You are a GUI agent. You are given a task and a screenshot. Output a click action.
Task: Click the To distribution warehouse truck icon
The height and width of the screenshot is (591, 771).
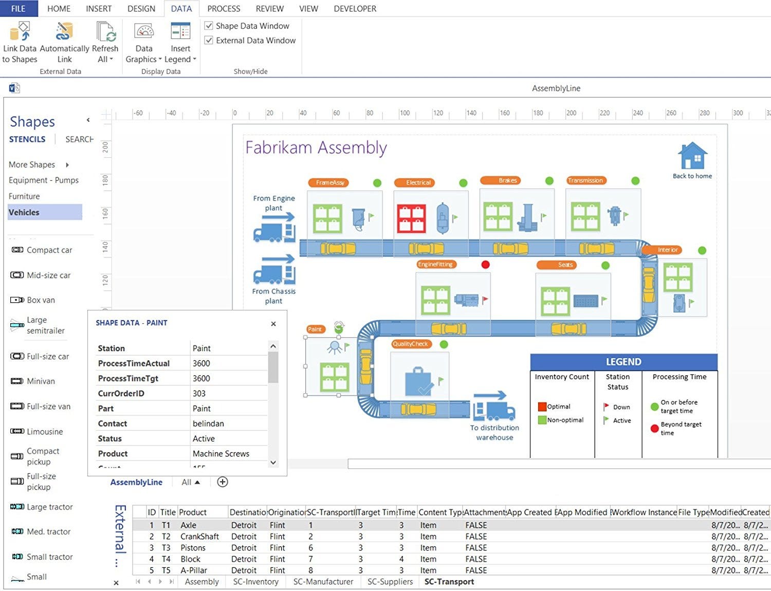[494, 405]
